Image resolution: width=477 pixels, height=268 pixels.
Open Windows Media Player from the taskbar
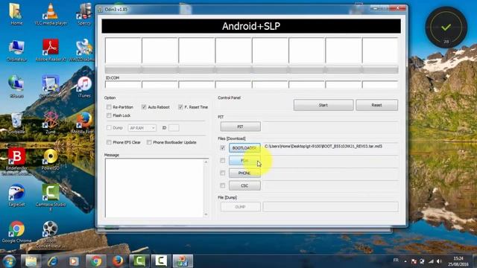click(74, 261)
